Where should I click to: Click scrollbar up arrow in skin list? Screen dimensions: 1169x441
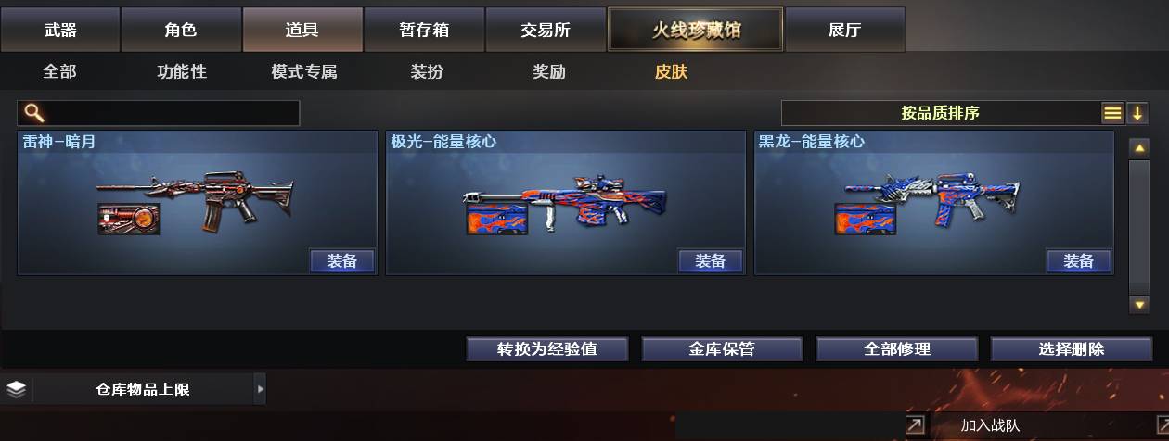point(1139,148)
